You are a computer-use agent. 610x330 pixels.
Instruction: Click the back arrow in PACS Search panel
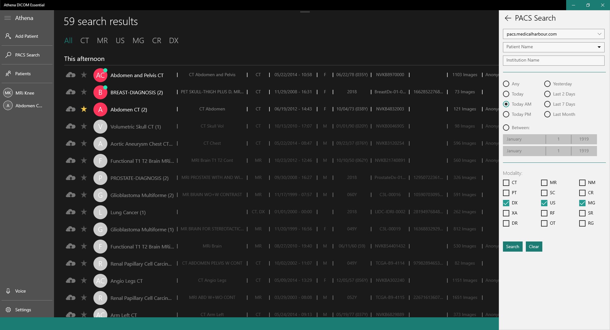click(x=508, y=18)
